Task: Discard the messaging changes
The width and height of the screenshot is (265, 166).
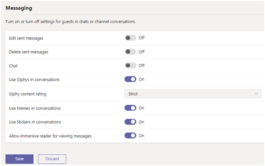Action: (x=52, y=159)
